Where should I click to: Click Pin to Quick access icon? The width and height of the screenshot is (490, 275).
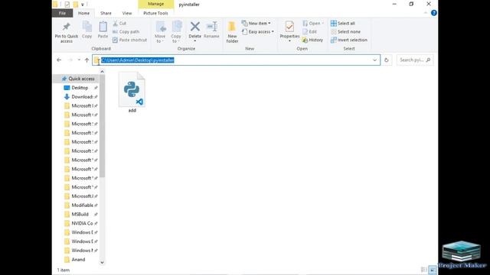pyautogui.click(x=67, y=27)
